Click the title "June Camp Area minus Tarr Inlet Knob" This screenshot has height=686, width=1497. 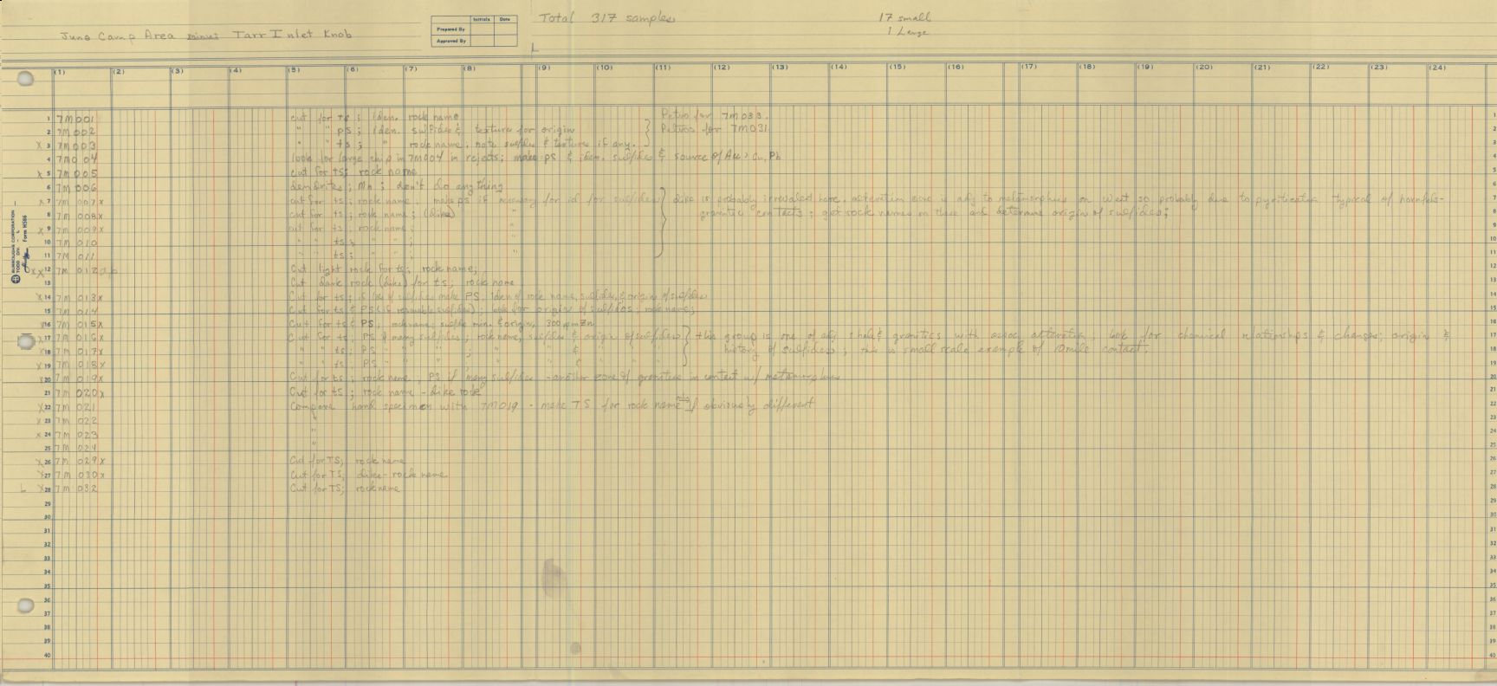[205, 36]
